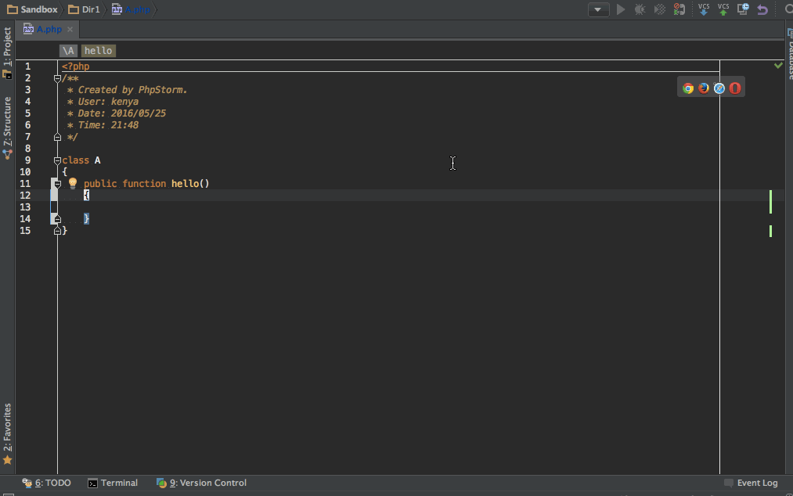Click the purple Revert arrow icon
The image size is (793, 496).
click(x=762, y=9)
